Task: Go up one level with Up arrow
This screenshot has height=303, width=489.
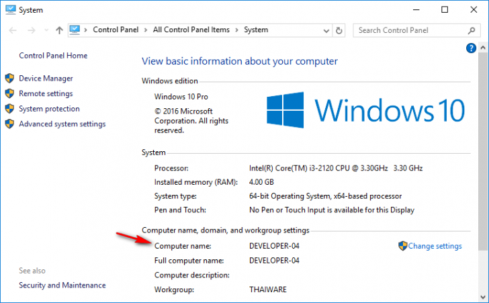Action: 59,30
